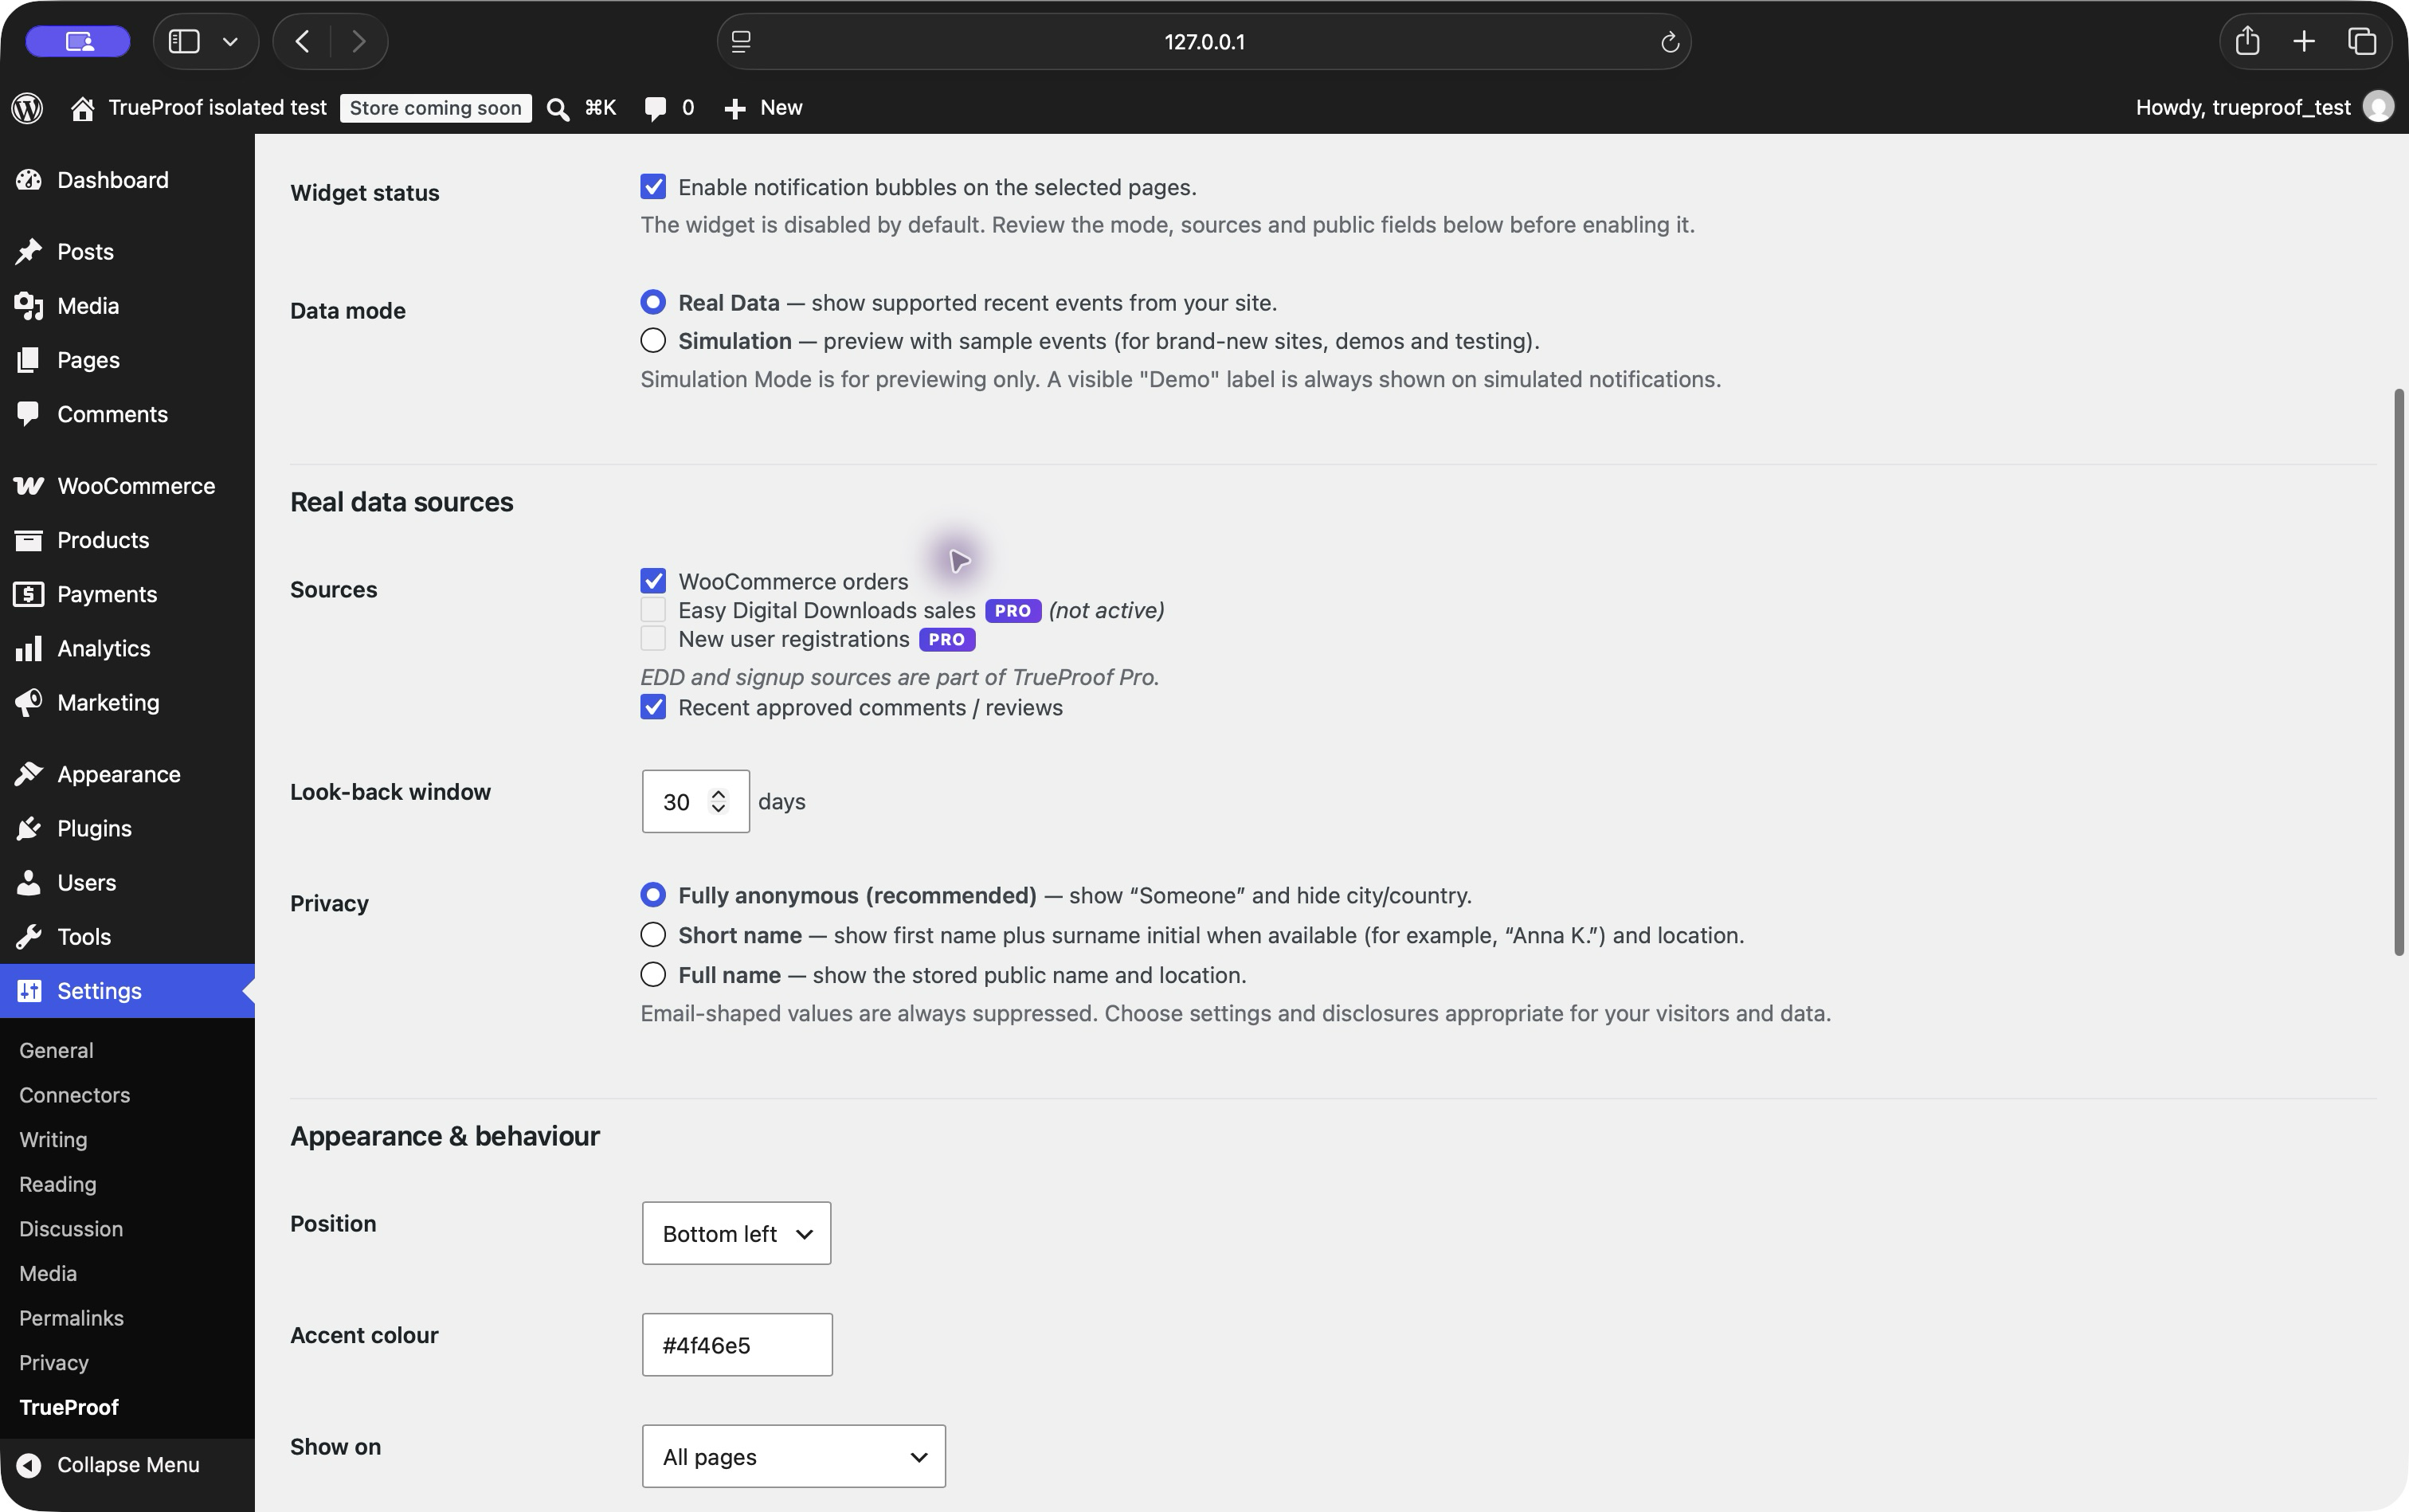Uncheck Enable notification bubbles checkbox

pyautogui.click(x=653, y=187)
